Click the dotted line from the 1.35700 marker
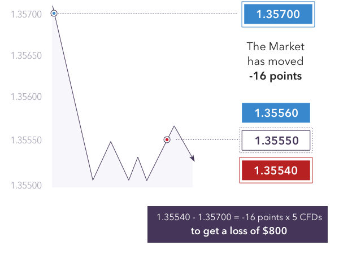This screenshot has height=254, width=339. pyautogui.click(x=147, y=14)
